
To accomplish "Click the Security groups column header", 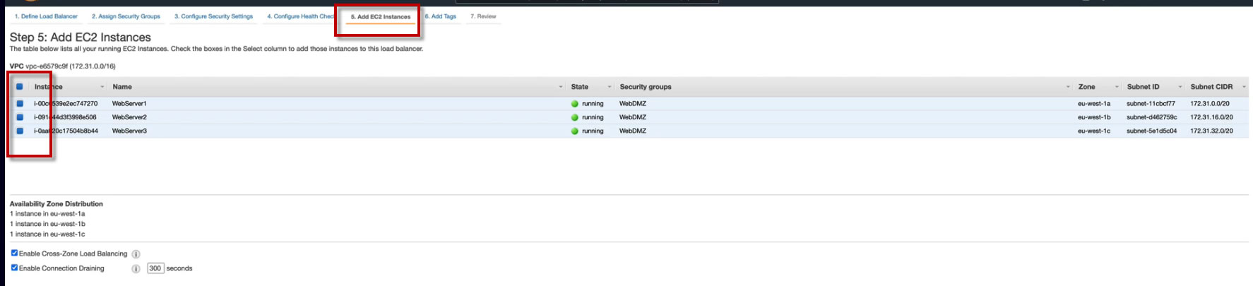I will pos(646,87).
